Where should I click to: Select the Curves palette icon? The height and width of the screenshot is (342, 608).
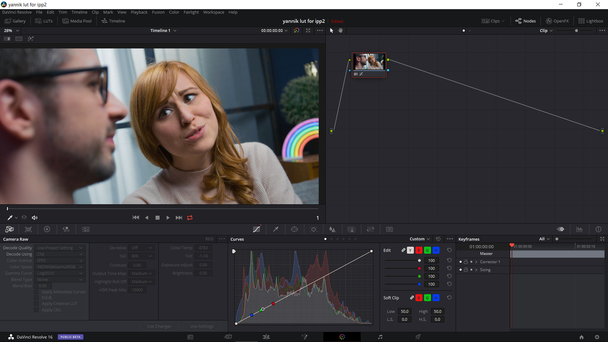256,229
